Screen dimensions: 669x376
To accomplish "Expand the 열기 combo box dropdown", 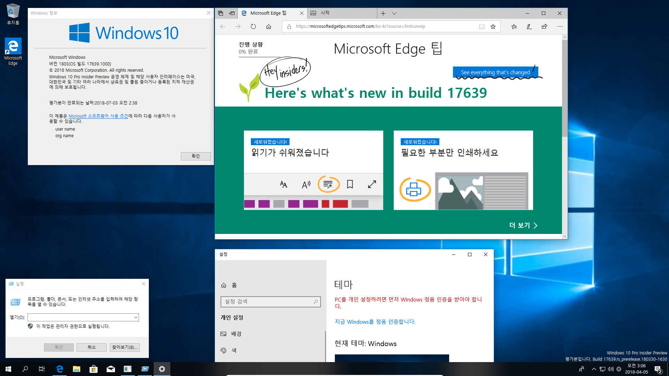I will tap(136, 317).
